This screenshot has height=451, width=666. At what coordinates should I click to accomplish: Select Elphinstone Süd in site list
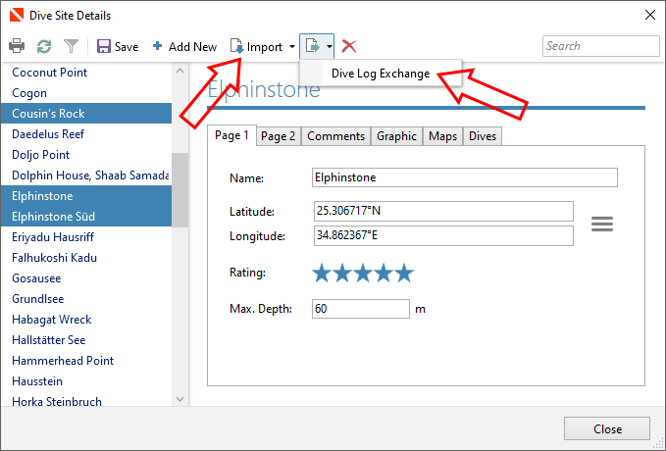(86, 217)
